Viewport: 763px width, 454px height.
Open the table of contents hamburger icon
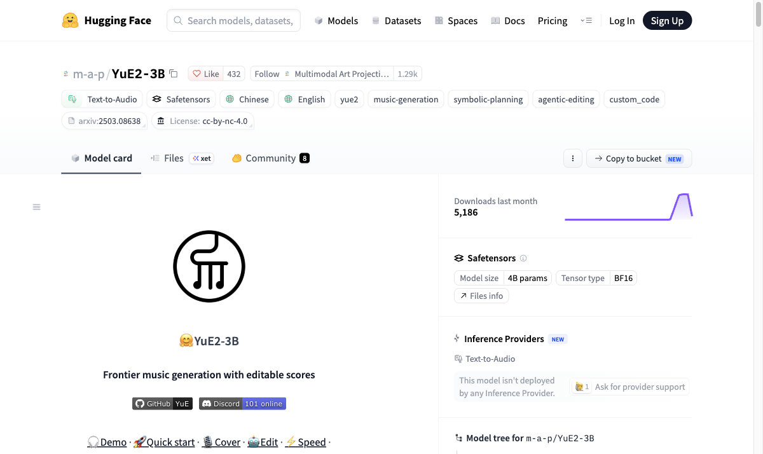tap(37, 207)
